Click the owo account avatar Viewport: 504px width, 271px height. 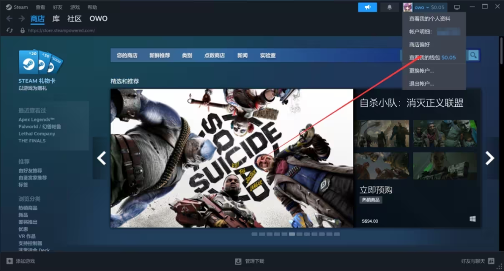tap(408, 7)
